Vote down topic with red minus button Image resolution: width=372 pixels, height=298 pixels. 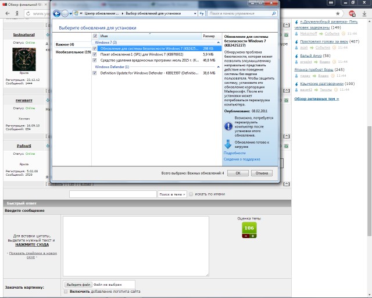coord(245,236)
